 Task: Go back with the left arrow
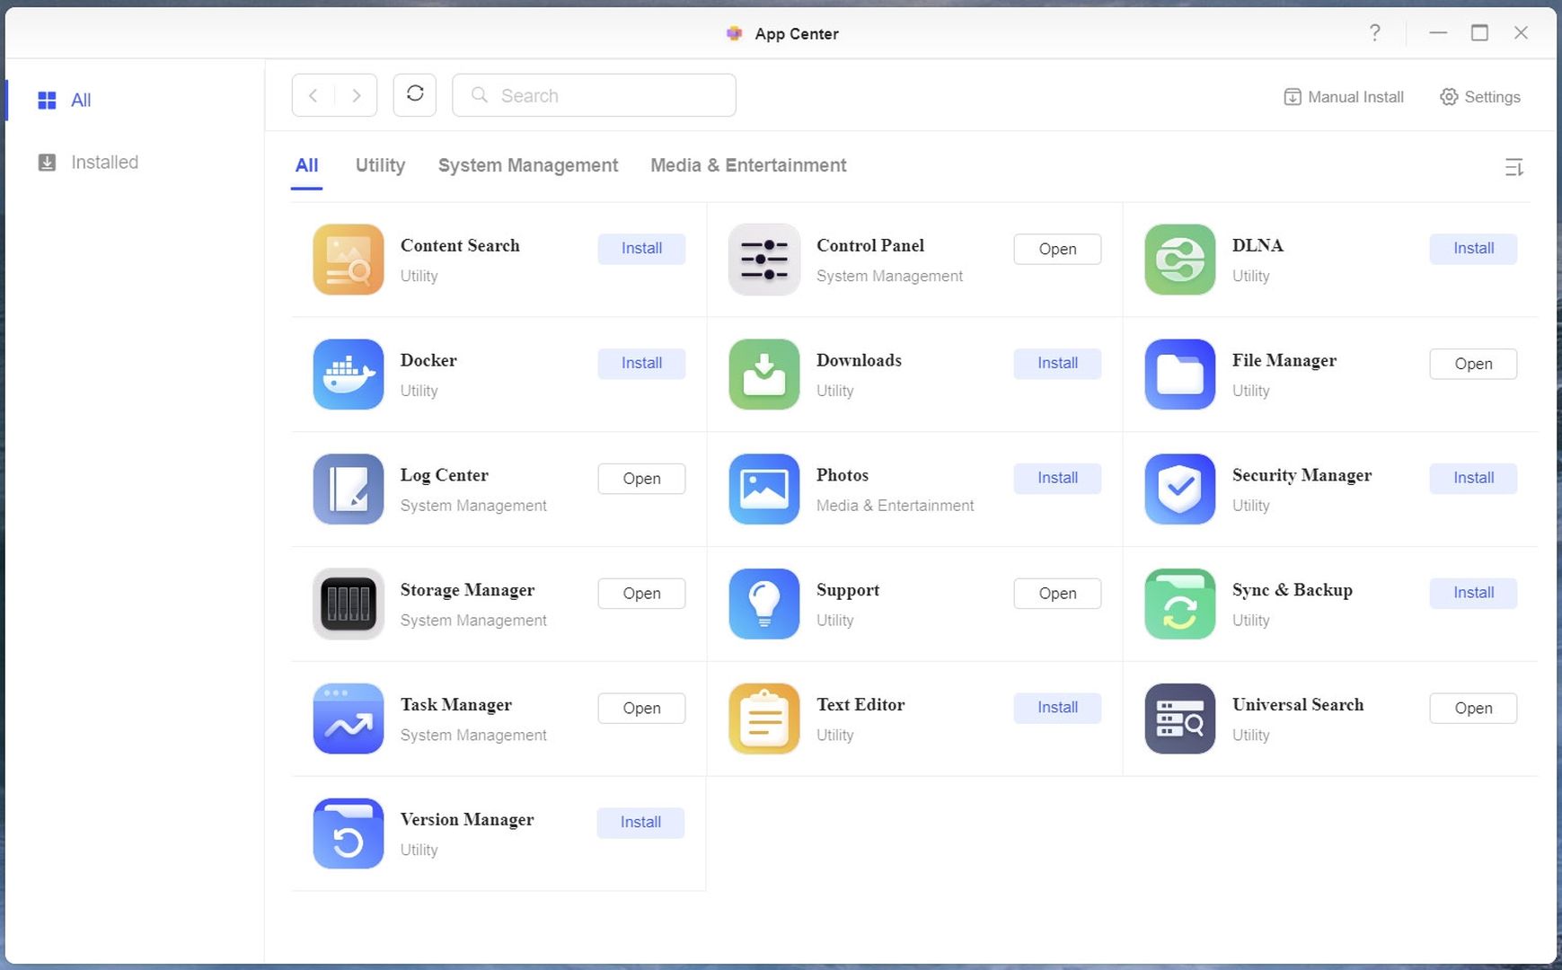point(313,95)
